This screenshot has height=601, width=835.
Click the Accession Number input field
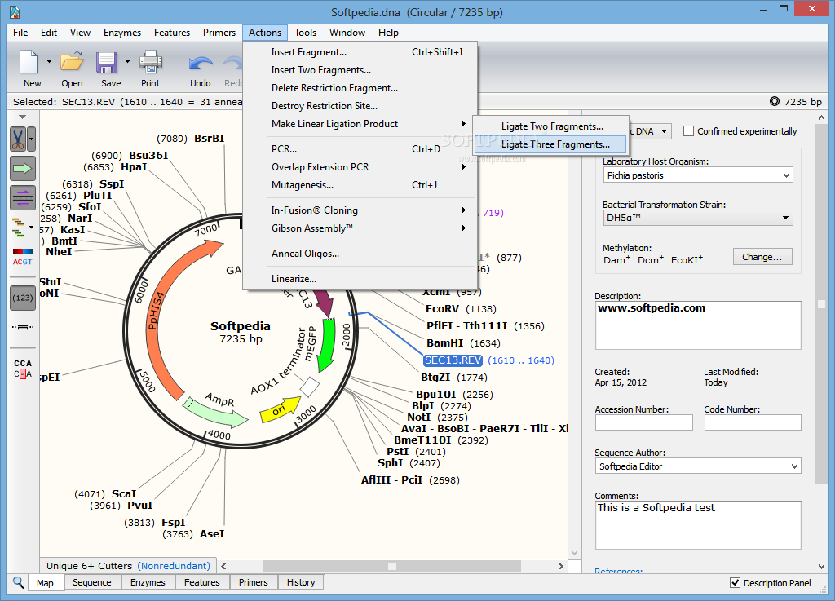(x=644, y=422)
